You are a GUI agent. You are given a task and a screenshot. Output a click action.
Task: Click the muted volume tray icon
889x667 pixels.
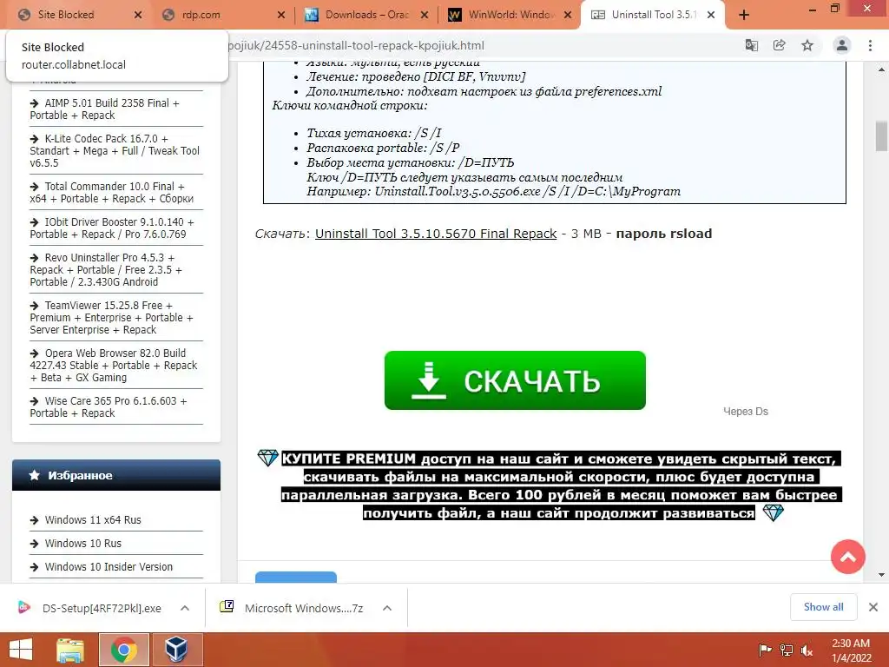pos(807,650)
